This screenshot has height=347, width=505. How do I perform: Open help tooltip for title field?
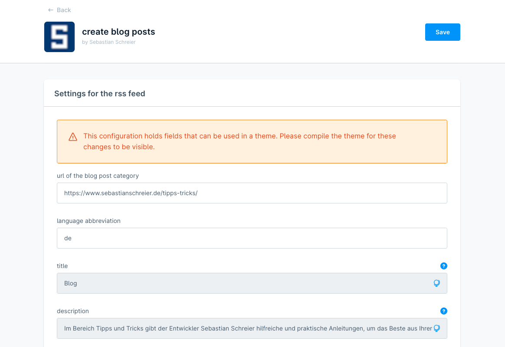coord(443,266)
